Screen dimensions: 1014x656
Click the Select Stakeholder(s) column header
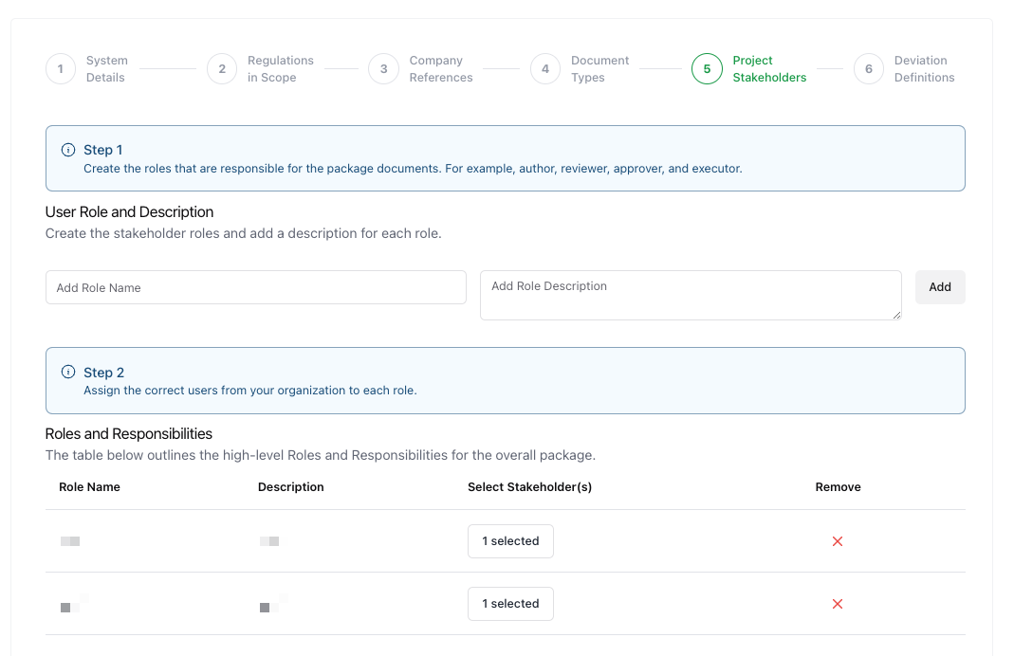tap(529, 487)
